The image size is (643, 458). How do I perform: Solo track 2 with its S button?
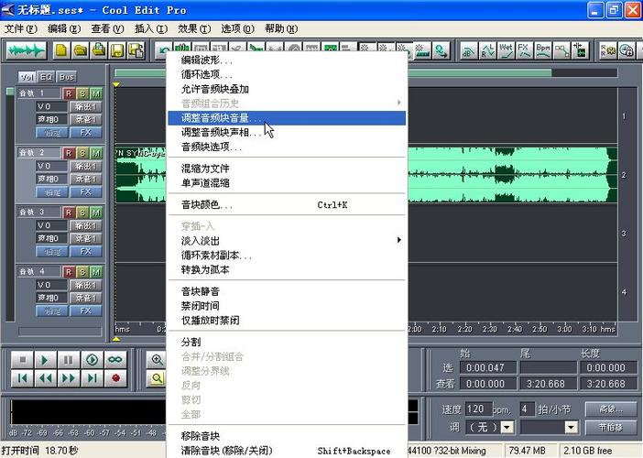[82, 153]
